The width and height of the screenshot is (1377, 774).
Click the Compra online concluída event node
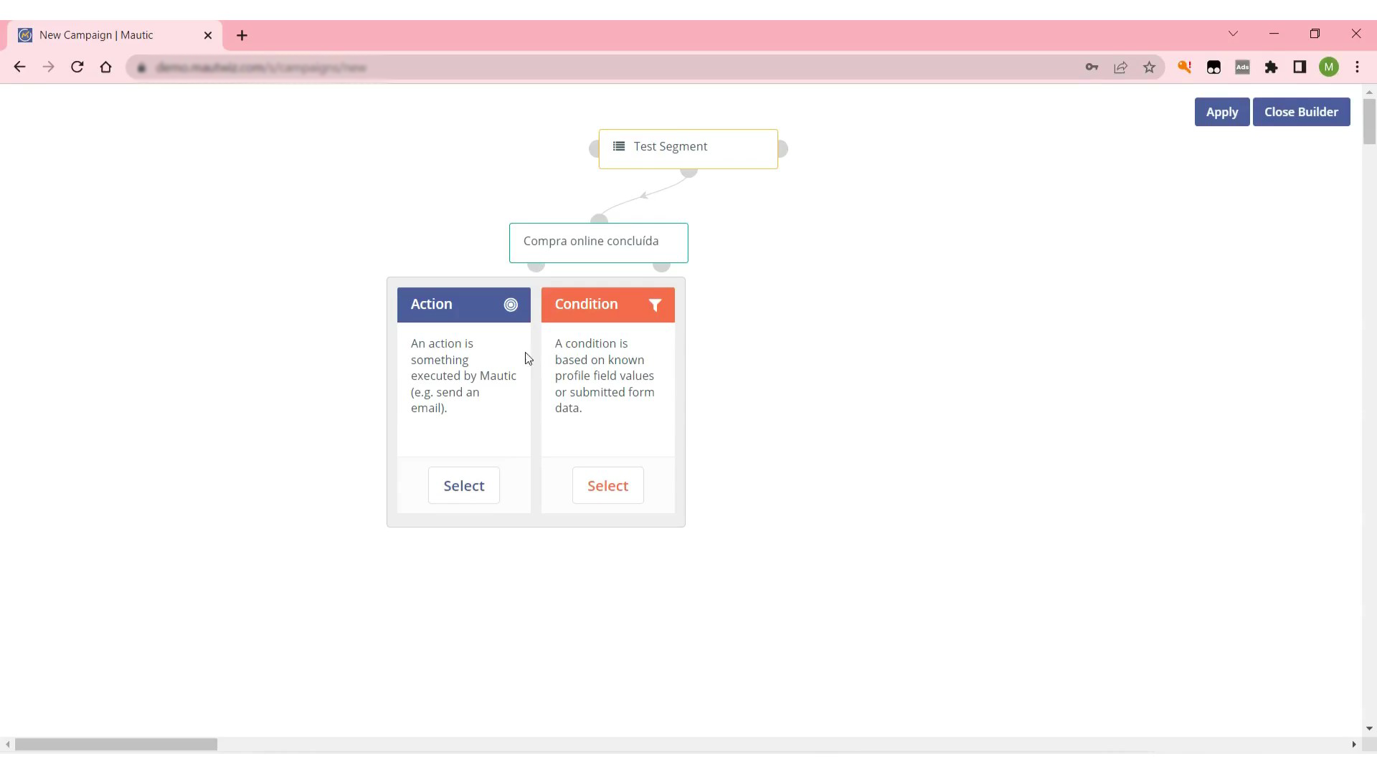point(599,241)
